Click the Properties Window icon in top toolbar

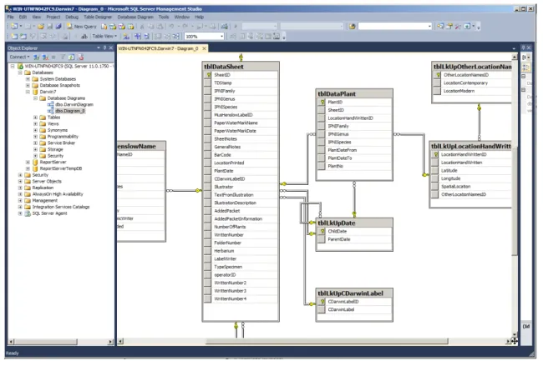tap(449, 27)
